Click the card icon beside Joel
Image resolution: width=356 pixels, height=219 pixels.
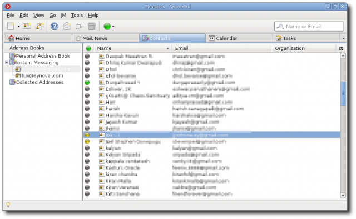pos(102,141)
